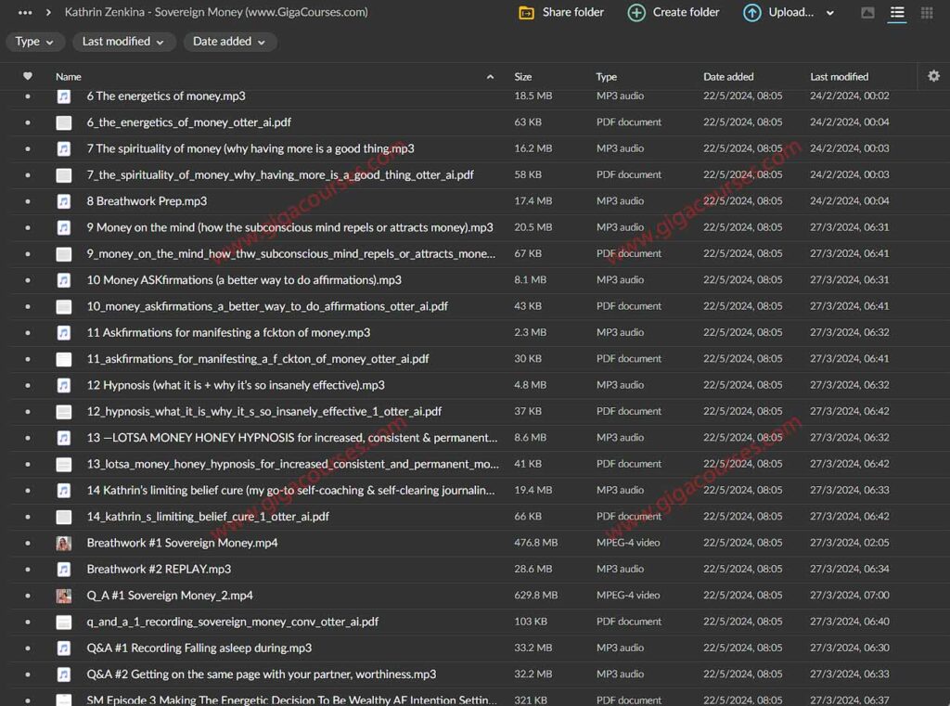The height and width of the screenshot is (706, 950).
Task: Open the Date added filter dropdown
Action: tap(228, 42)
